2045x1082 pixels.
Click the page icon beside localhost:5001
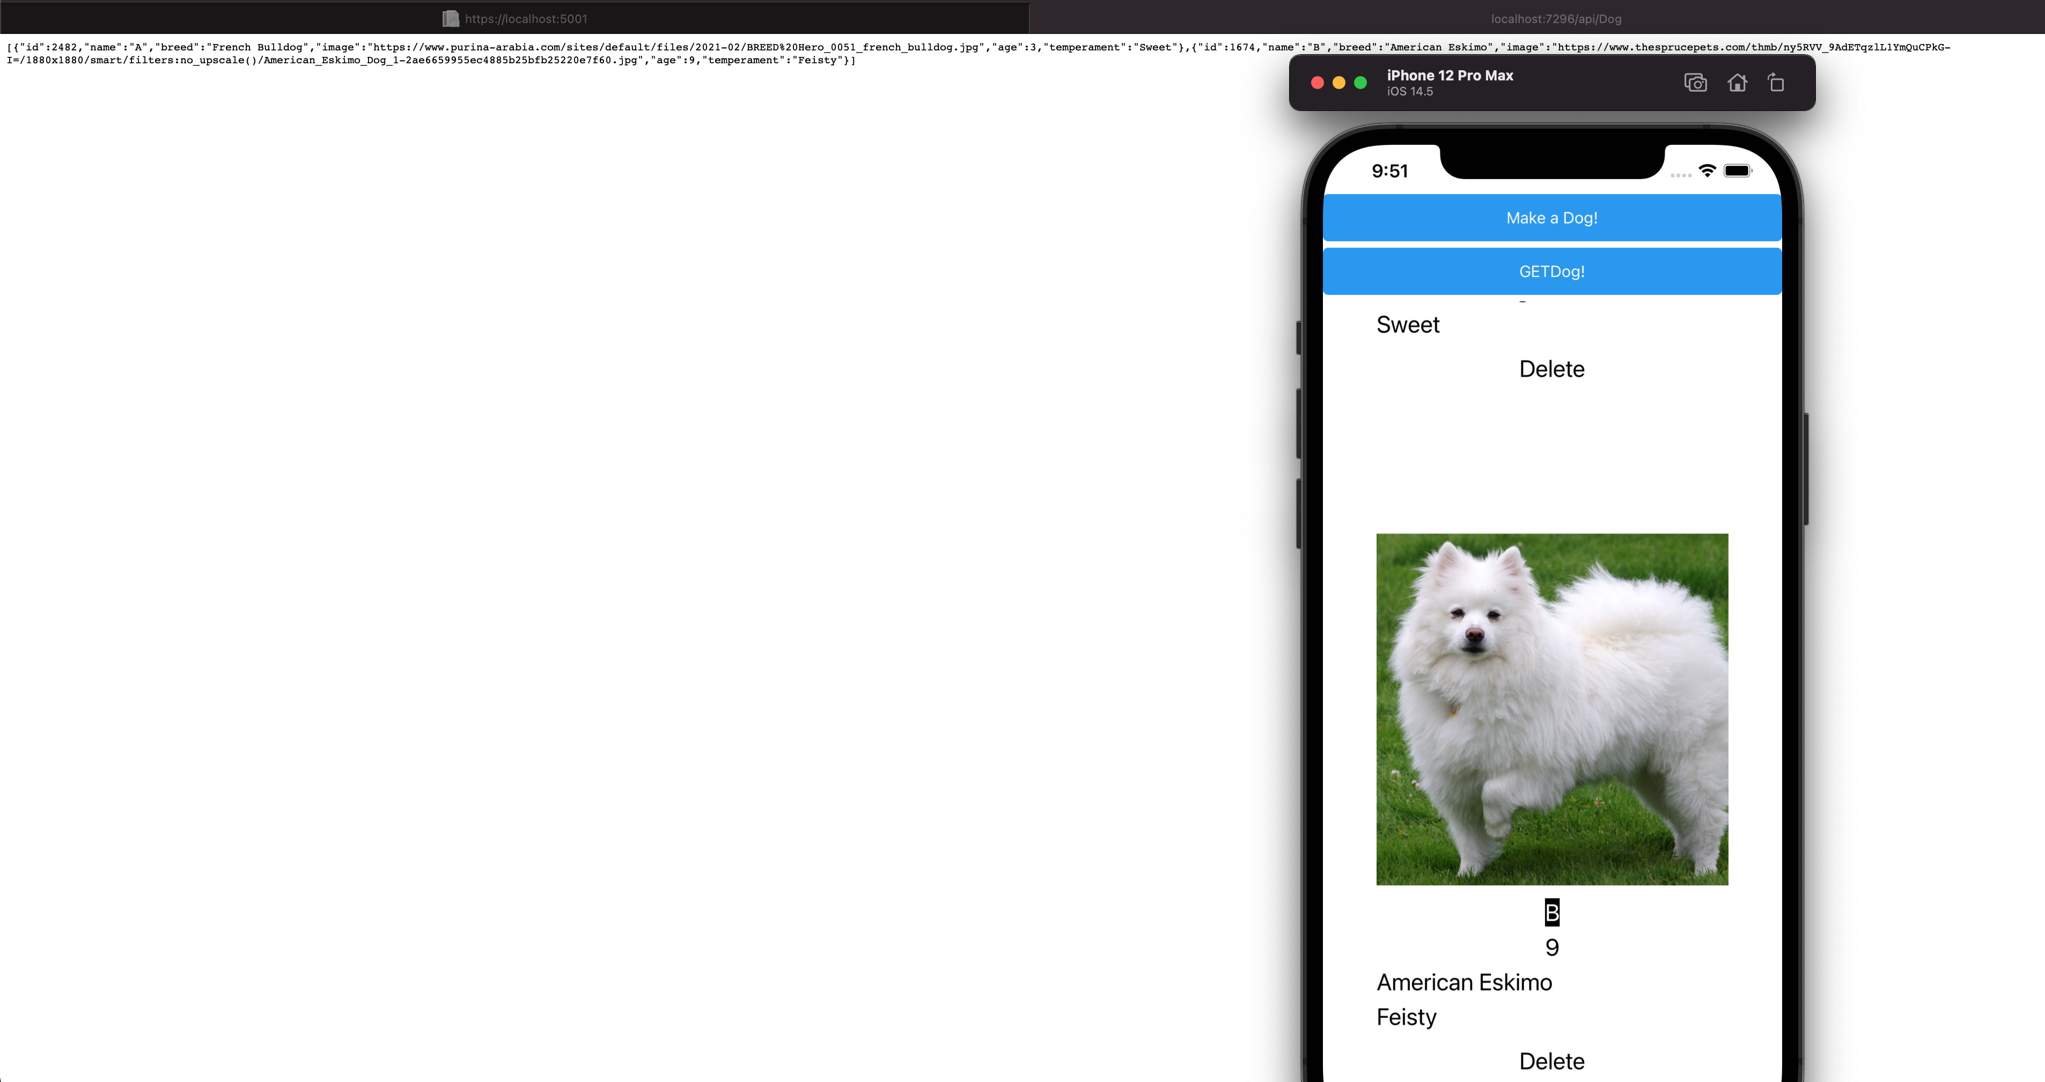(x=451, y=18)
